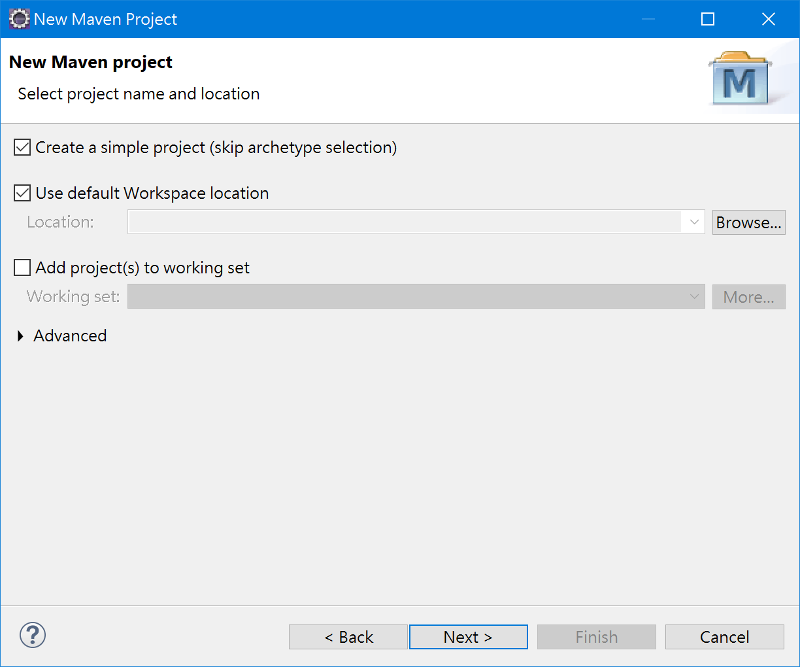Open the Location dropdown arrow
Viewport: 800px width, 667px height.
point(693,222)
